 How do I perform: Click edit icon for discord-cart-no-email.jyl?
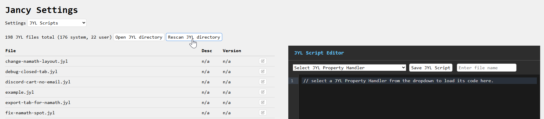pyautogui.click(x=263, y=82)
